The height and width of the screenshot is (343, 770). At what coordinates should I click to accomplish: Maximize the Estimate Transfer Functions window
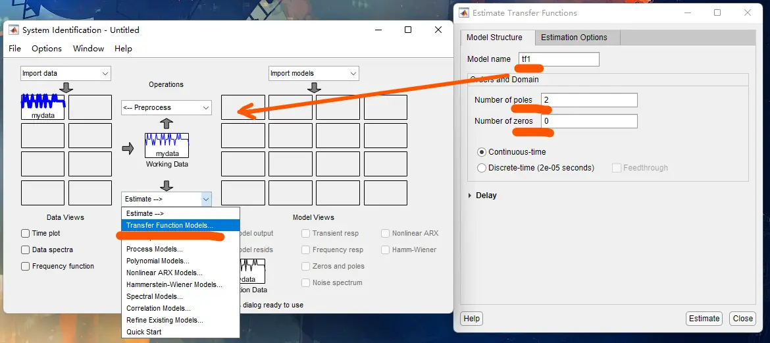(717, 13)
